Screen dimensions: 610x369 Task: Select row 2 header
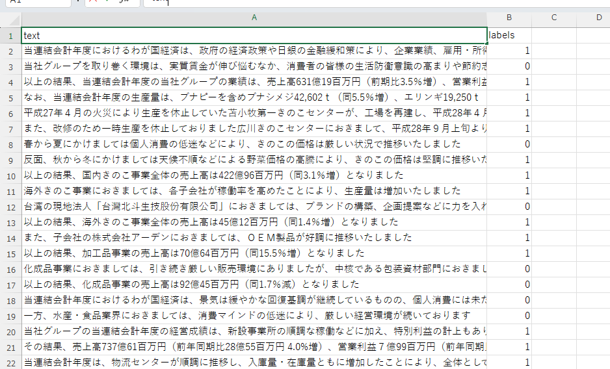[10, 51]
